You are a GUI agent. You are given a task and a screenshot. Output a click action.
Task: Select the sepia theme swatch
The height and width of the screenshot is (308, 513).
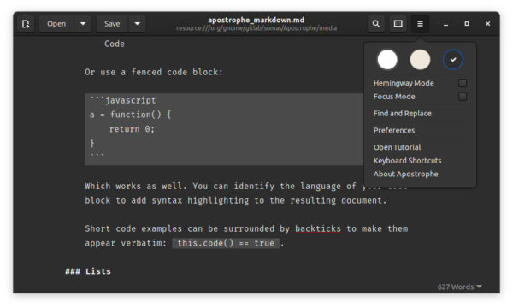pyautogui.click(x=420, y=60)
